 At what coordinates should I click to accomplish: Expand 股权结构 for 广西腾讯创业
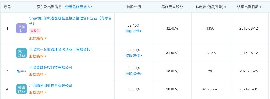click(38, 93)
